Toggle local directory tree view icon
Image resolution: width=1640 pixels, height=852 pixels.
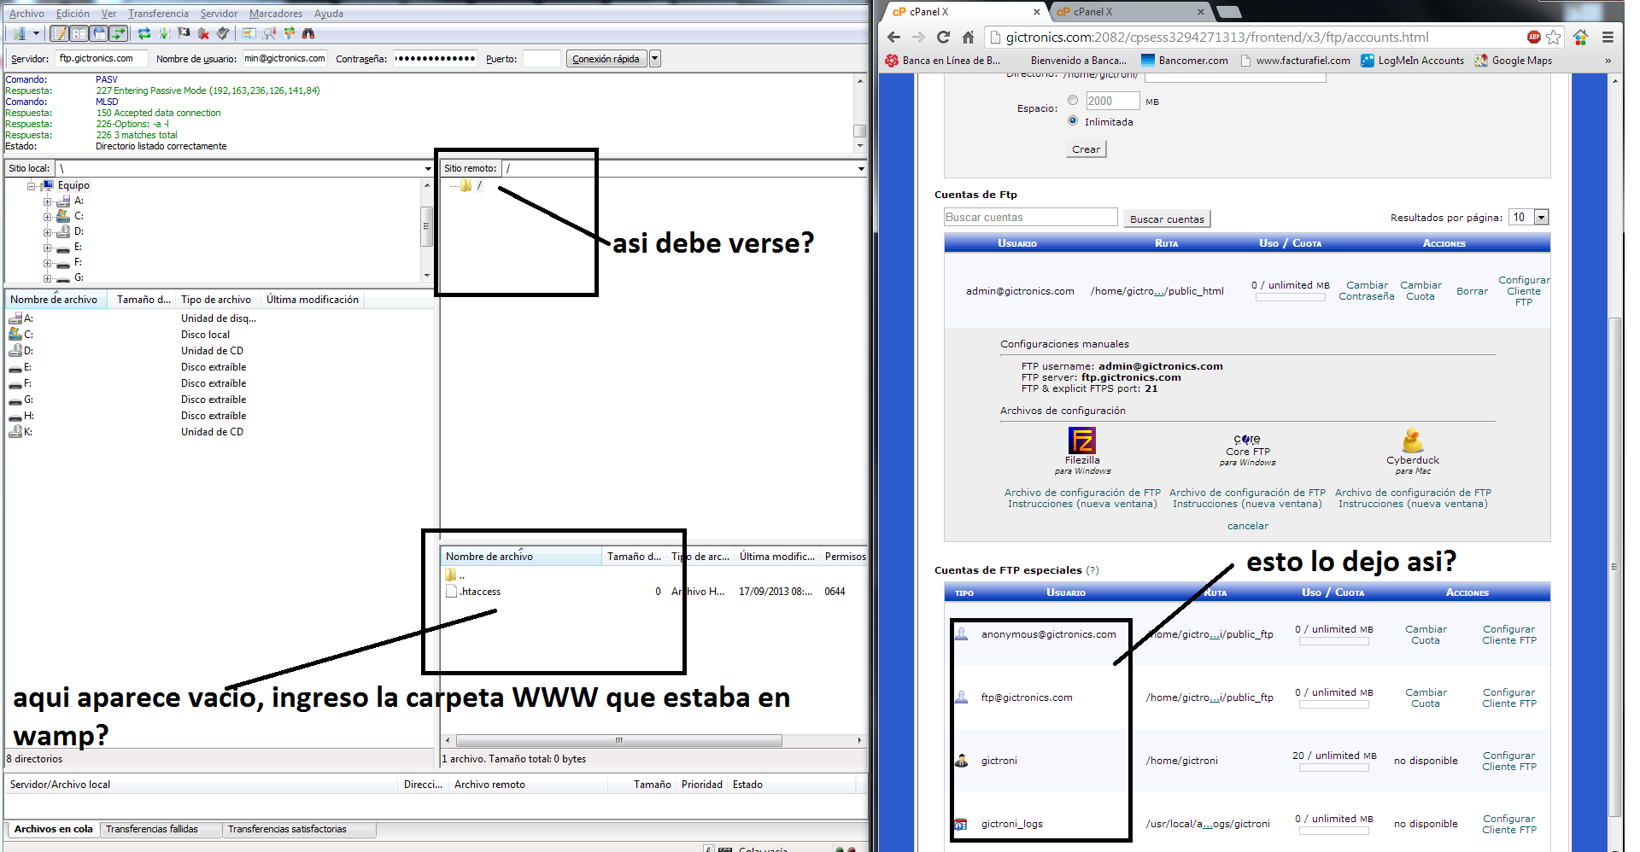click(79, 33)
